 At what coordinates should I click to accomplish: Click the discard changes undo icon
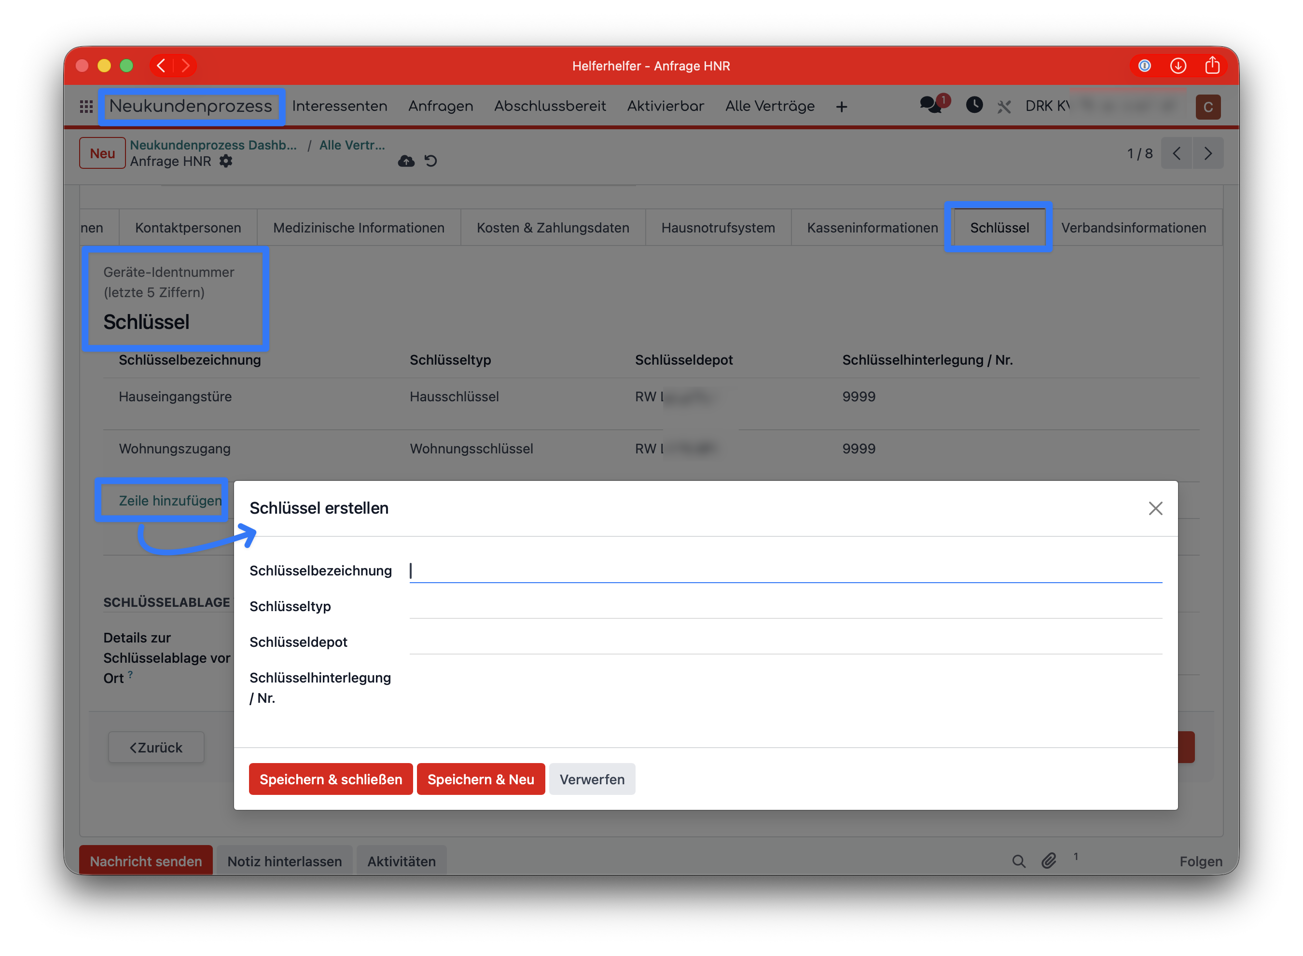(430, 162)
